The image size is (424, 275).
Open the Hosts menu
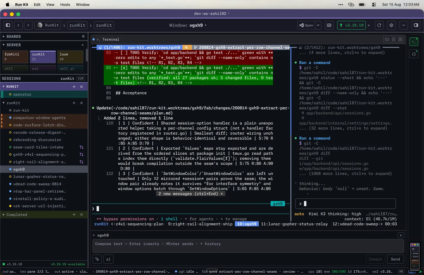(x=65, y=4)
